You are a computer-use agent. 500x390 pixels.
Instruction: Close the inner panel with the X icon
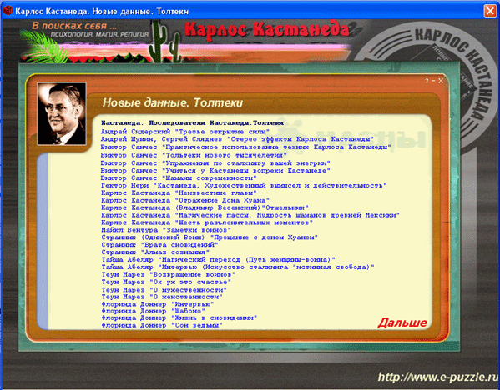point(441,81)
